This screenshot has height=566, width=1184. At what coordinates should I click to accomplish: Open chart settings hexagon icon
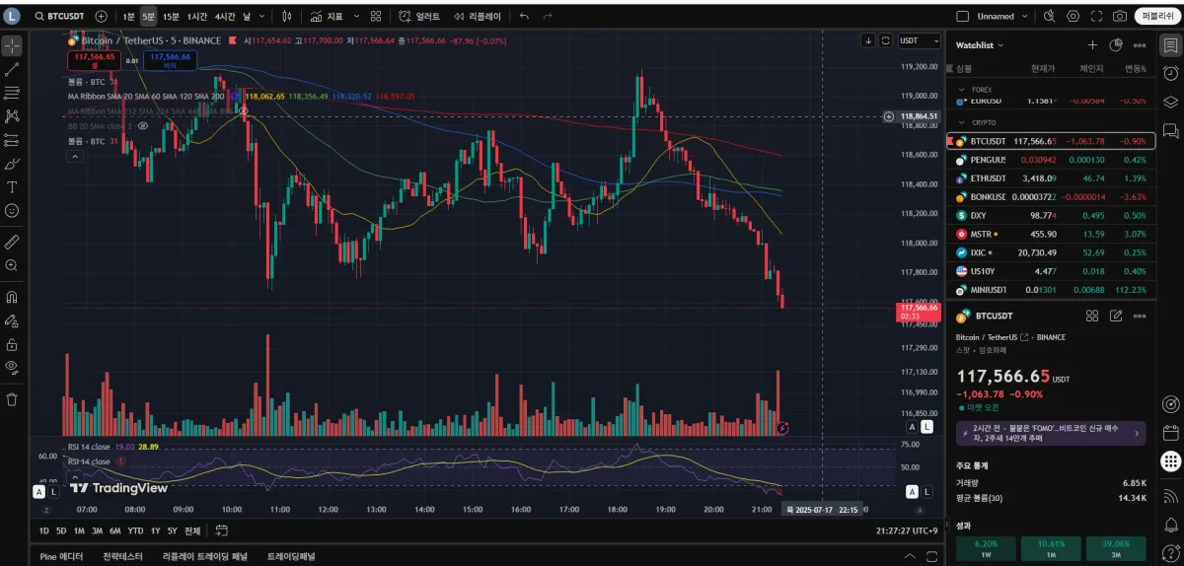1073,16
